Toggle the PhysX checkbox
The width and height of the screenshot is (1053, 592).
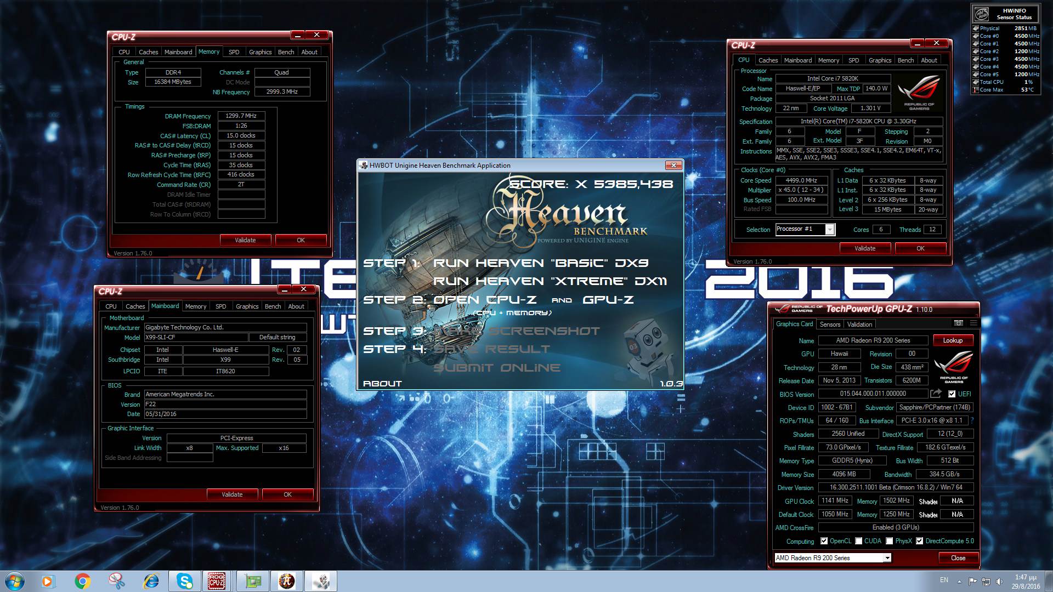[890, 541]
